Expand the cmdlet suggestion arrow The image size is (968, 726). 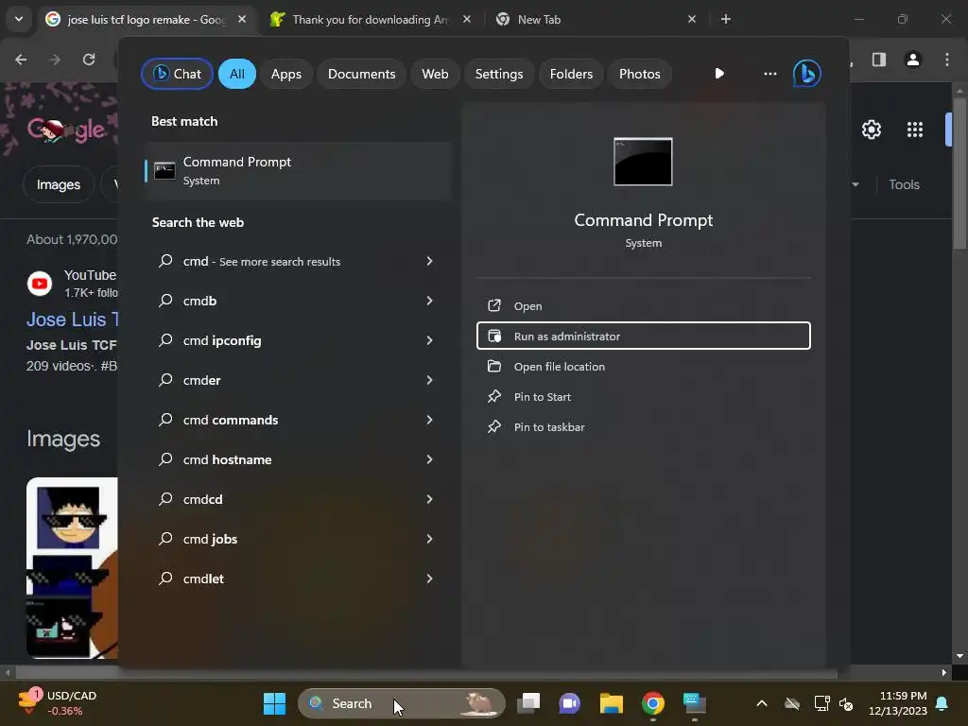[429, 579]
